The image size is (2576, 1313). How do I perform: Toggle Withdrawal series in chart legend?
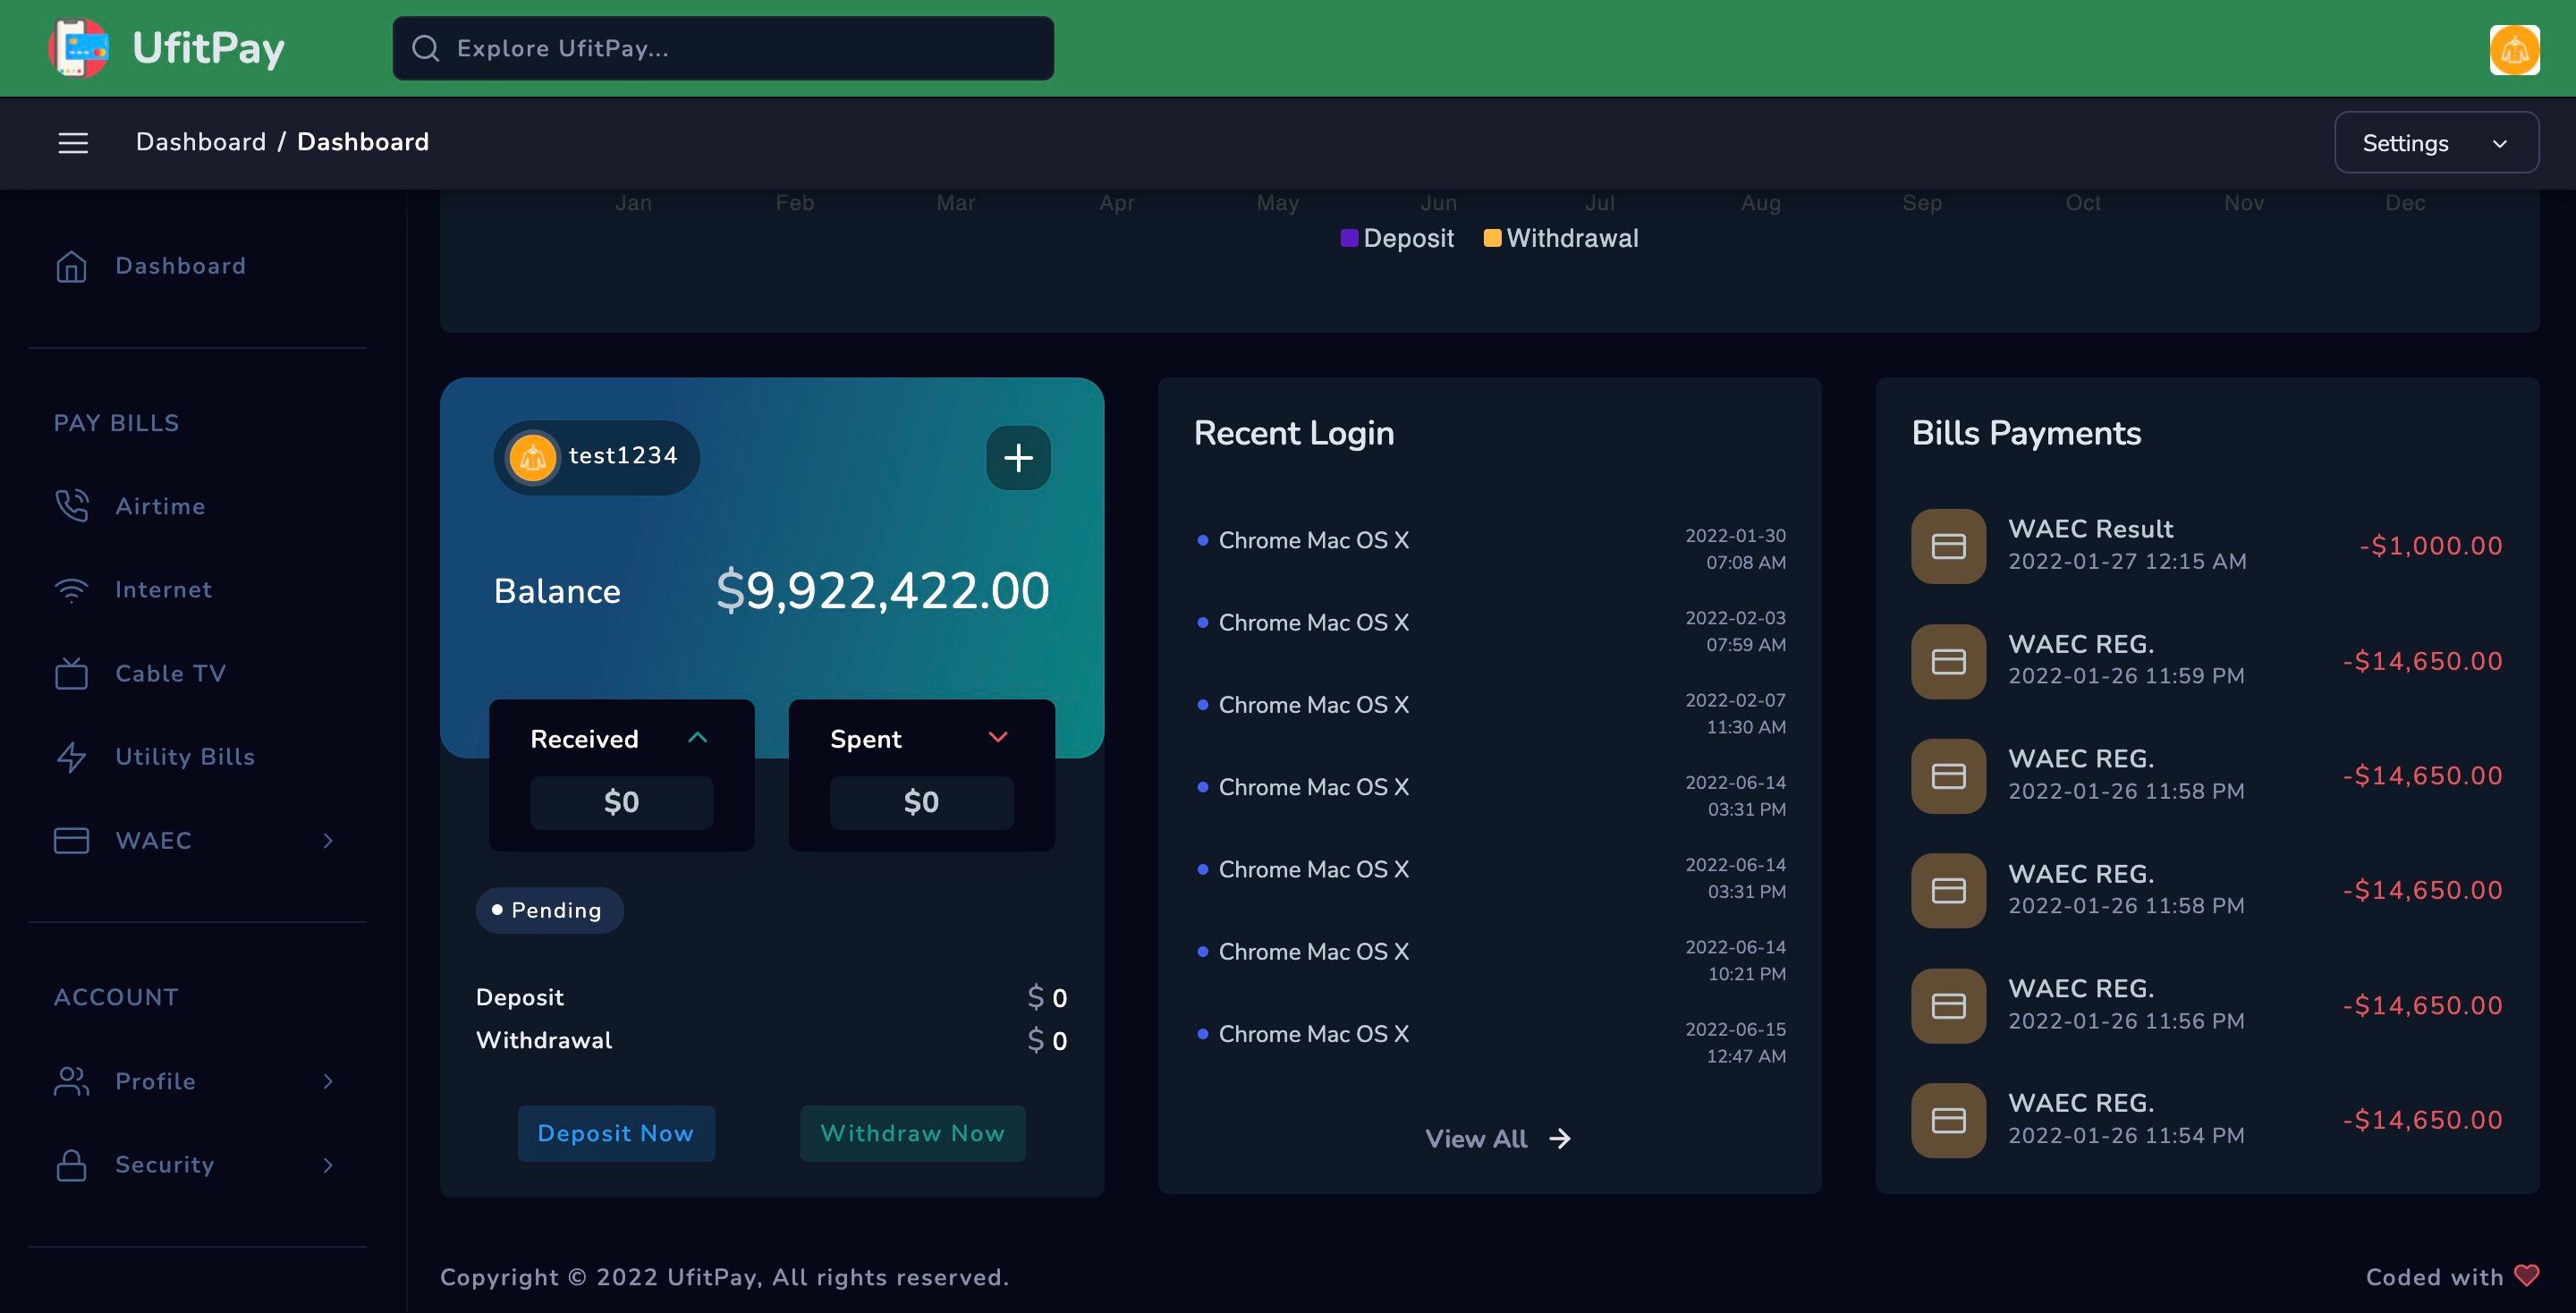tap(1561, 238)
